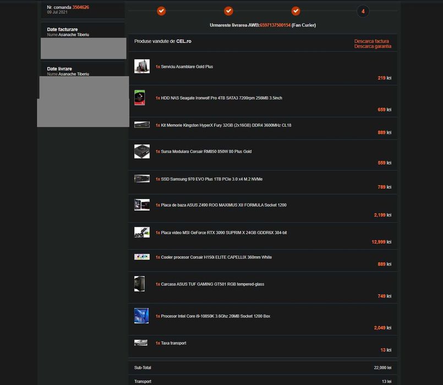The image size is (443, 385).
Task: Click the 219 lei assembly price
Action: 385,78
